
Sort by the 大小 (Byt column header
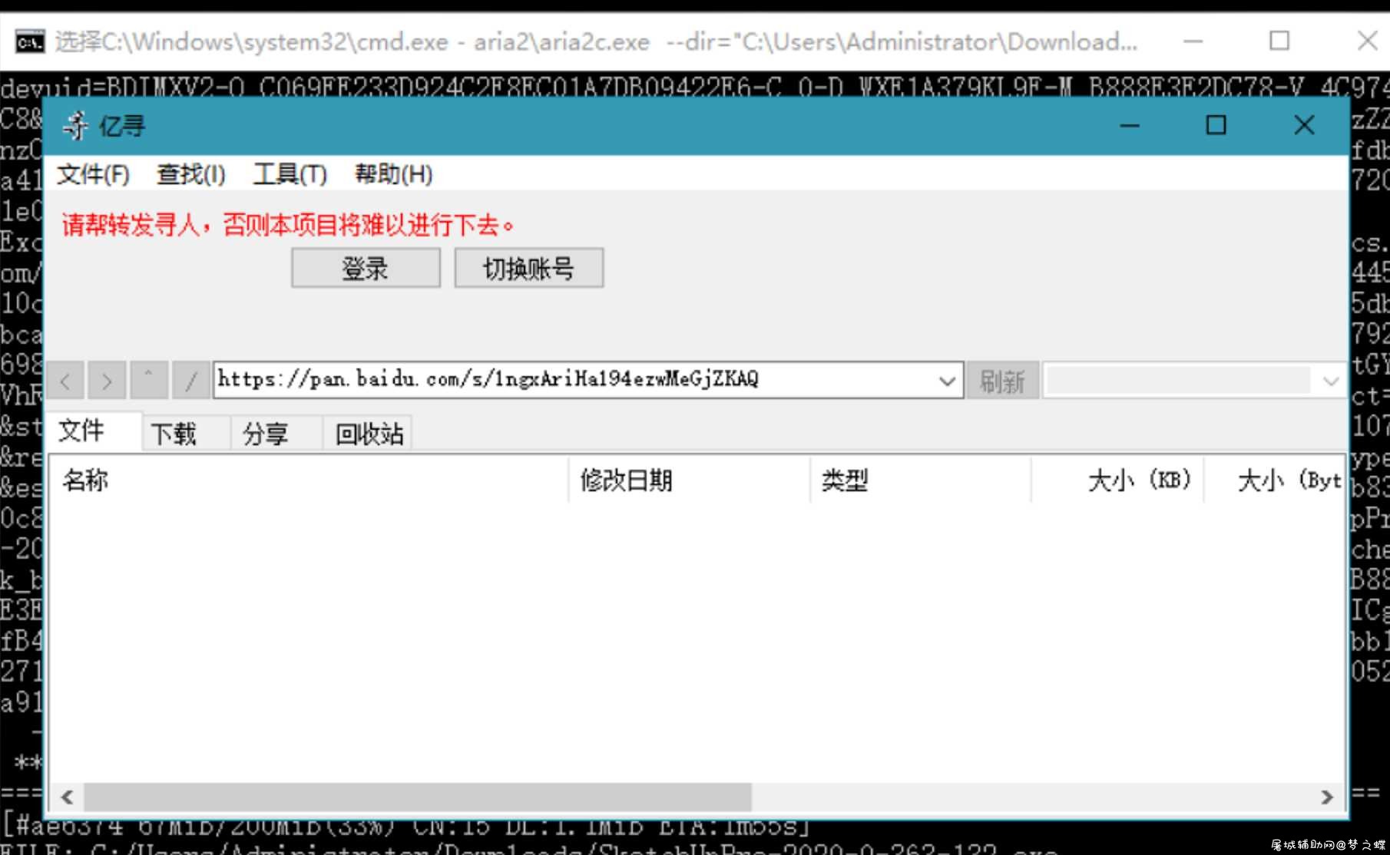pos(1275,480)
